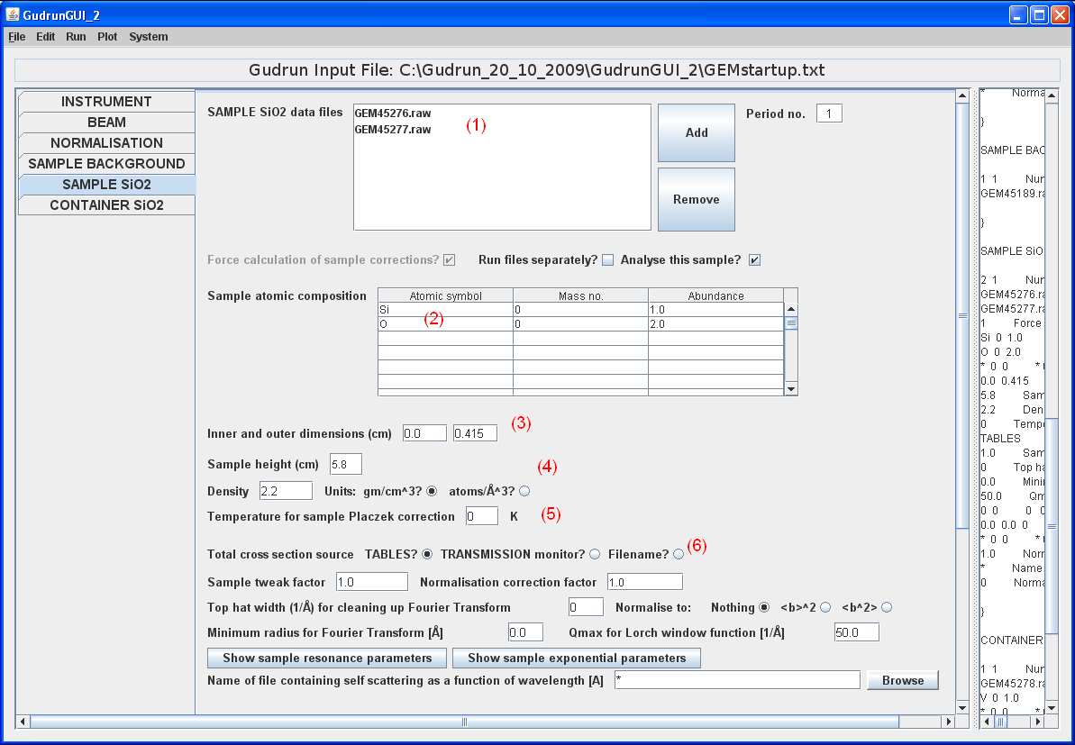
Task: Click the Density input field
Action: coord(286,491)
